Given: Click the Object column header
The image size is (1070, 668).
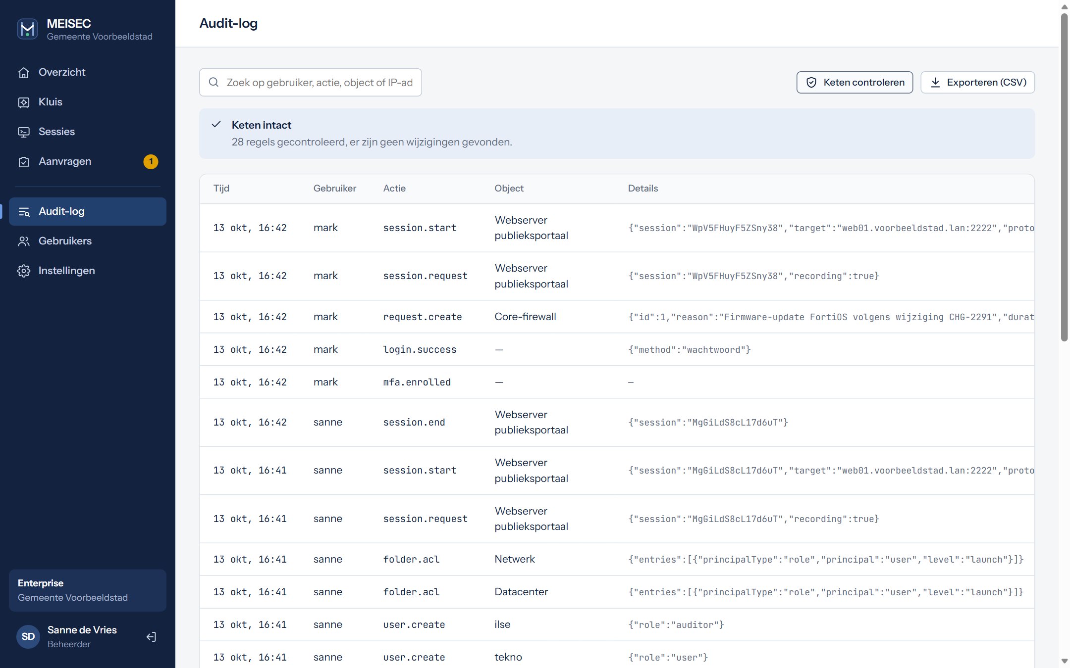Looking at the screenshot, I should click(509, 189).
